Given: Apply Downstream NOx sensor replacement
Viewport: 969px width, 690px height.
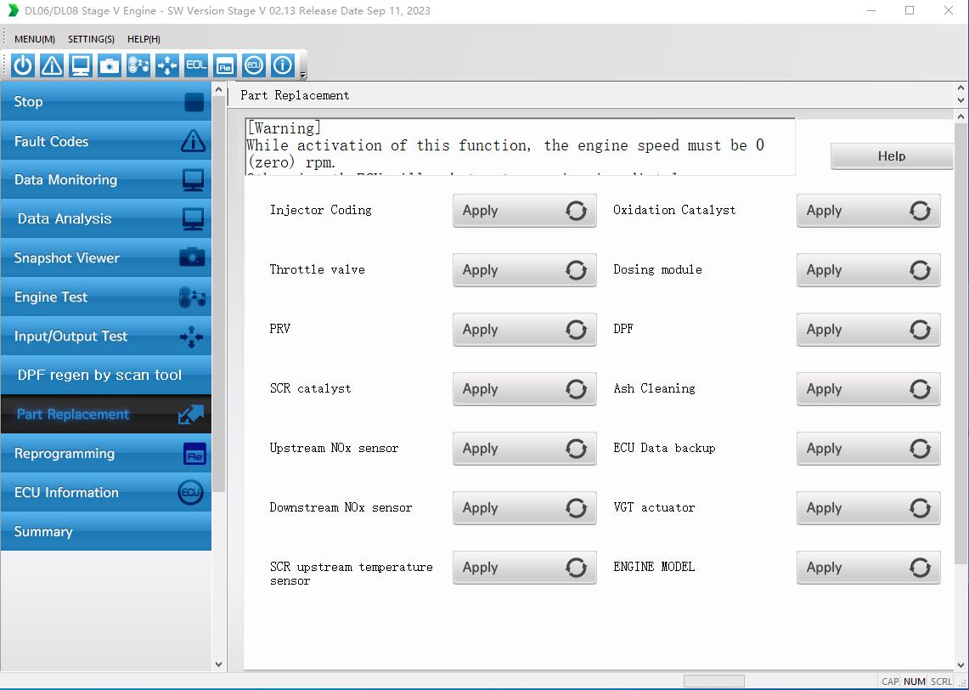Looking at the screenshot, I should pos(525,508).
